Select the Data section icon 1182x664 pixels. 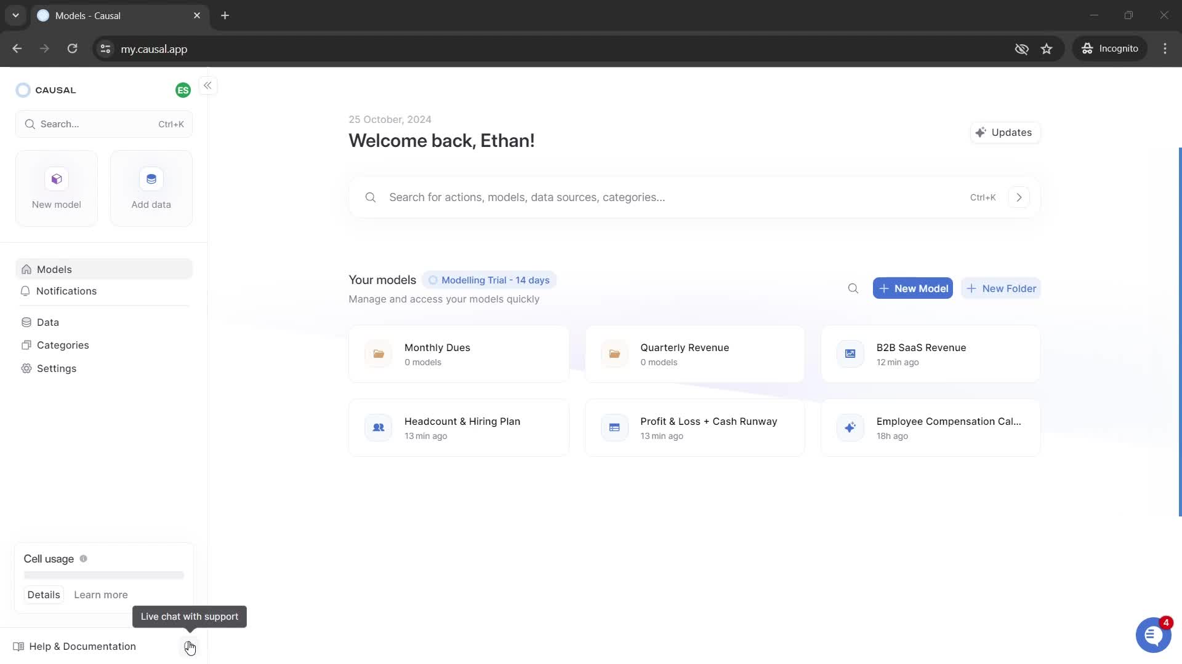point(26,322)
